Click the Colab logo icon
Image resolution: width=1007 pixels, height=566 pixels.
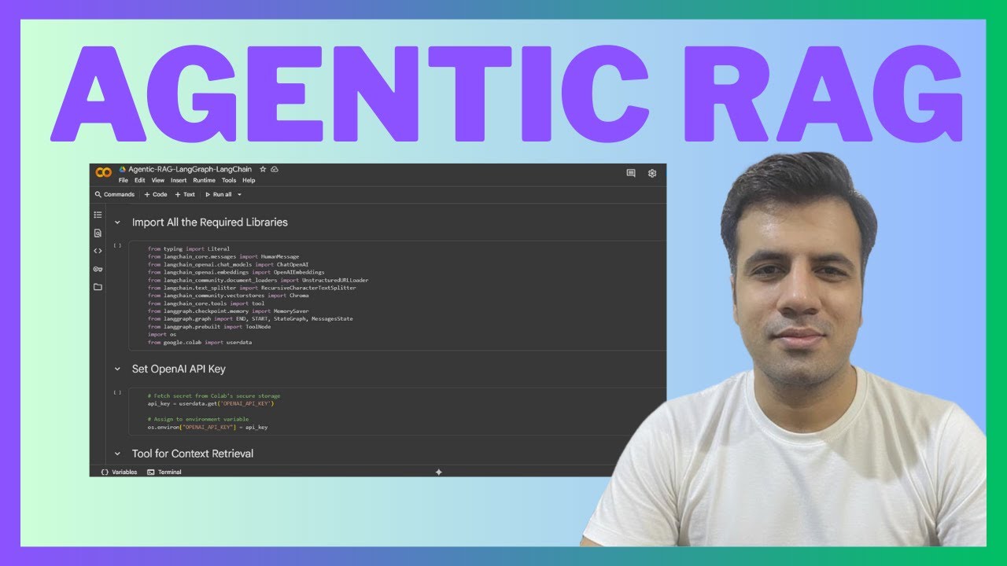point(103,172)
